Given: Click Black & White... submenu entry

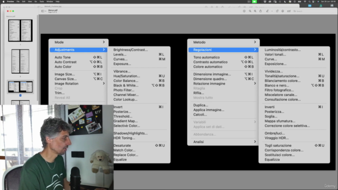Looking at the screenshot, I should (126, 85).
